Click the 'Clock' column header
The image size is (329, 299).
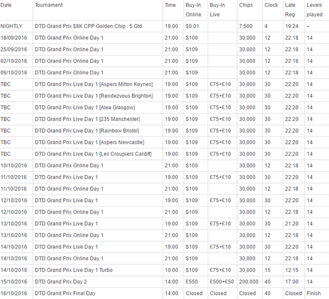click(271, 5)
